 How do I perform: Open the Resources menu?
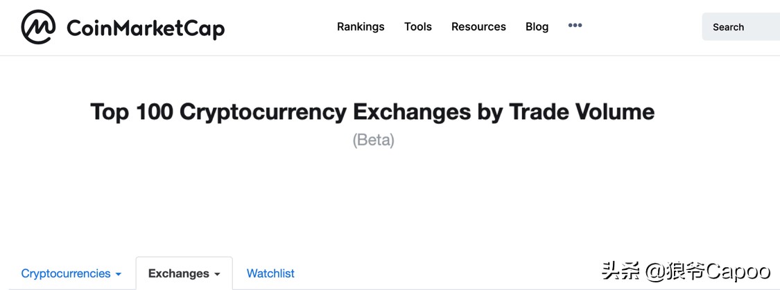(478, 27)
